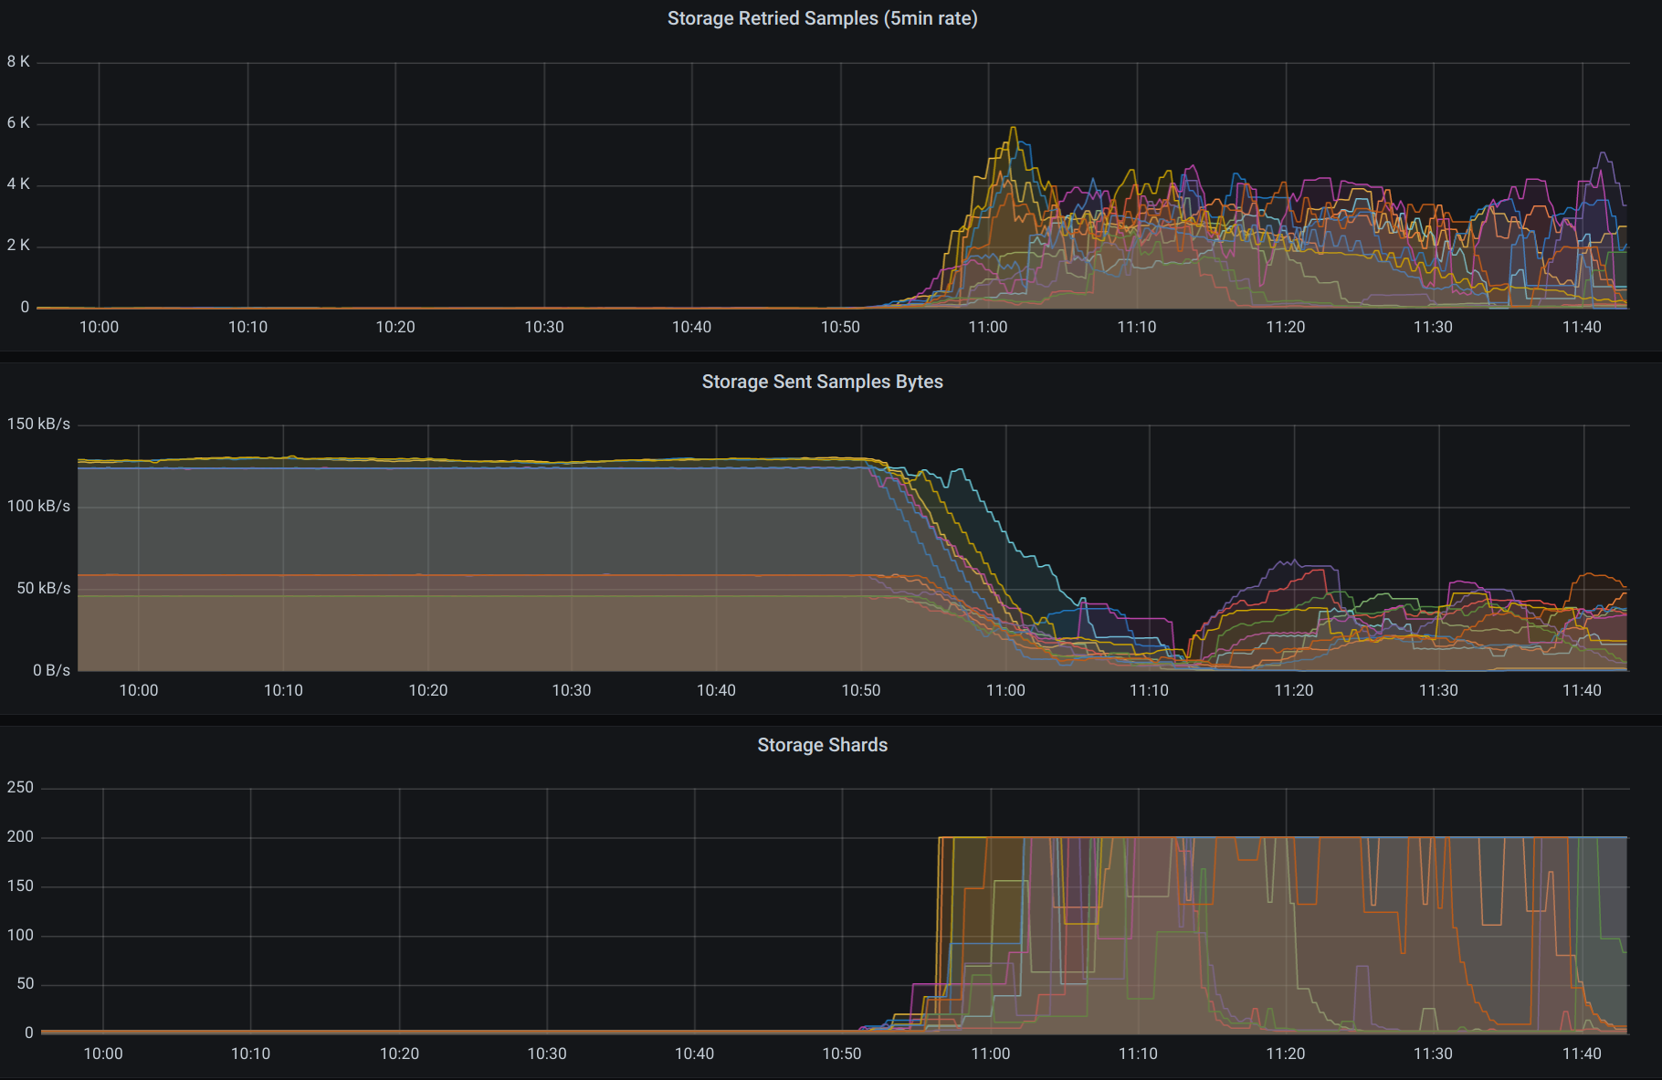Image resolution: width=1662 pixels, height=1080 pixels.
Task: Open the Storage Sent Samples Bytes panel menu
Action: (x=822, y=382)
